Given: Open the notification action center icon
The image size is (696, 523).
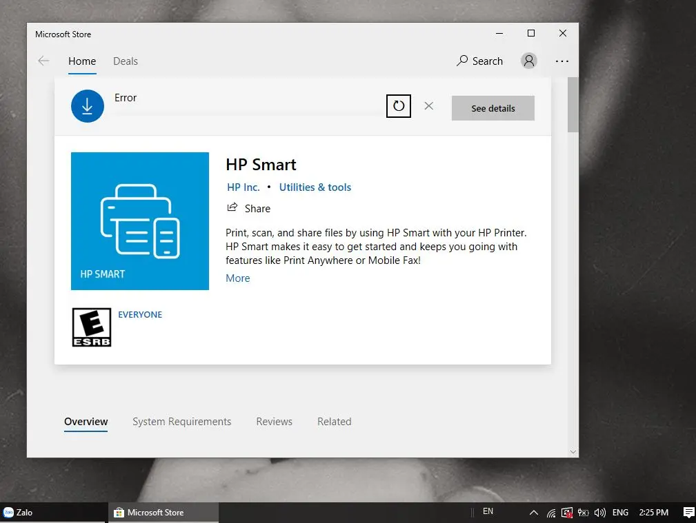Looking at the screenshot, I should pyautogui.click(x=688, y=513).
